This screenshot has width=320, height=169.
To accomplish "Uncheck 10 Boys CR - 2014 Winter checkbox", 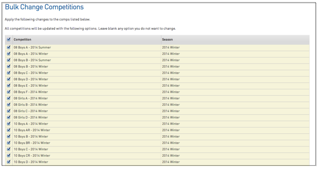I will 8,156.
